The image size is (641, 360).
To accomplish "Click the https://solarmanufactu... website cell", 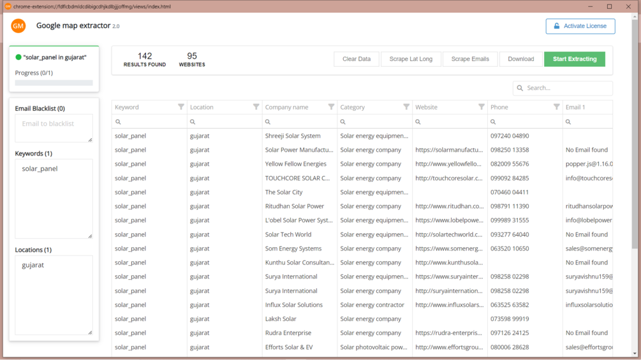I will (x=450, y=150).
